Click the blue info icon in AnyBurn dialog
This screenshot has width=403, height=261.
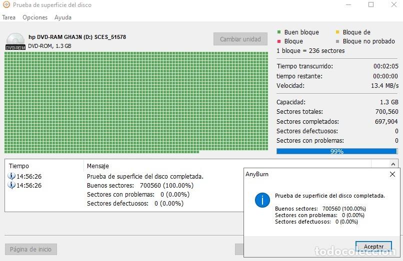pos(262,200)
